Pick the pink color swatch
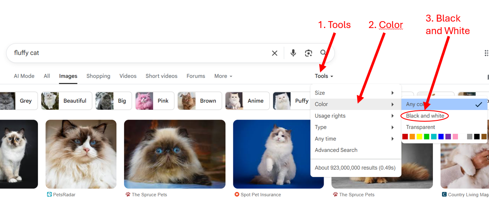 click(x=455, y=136)
